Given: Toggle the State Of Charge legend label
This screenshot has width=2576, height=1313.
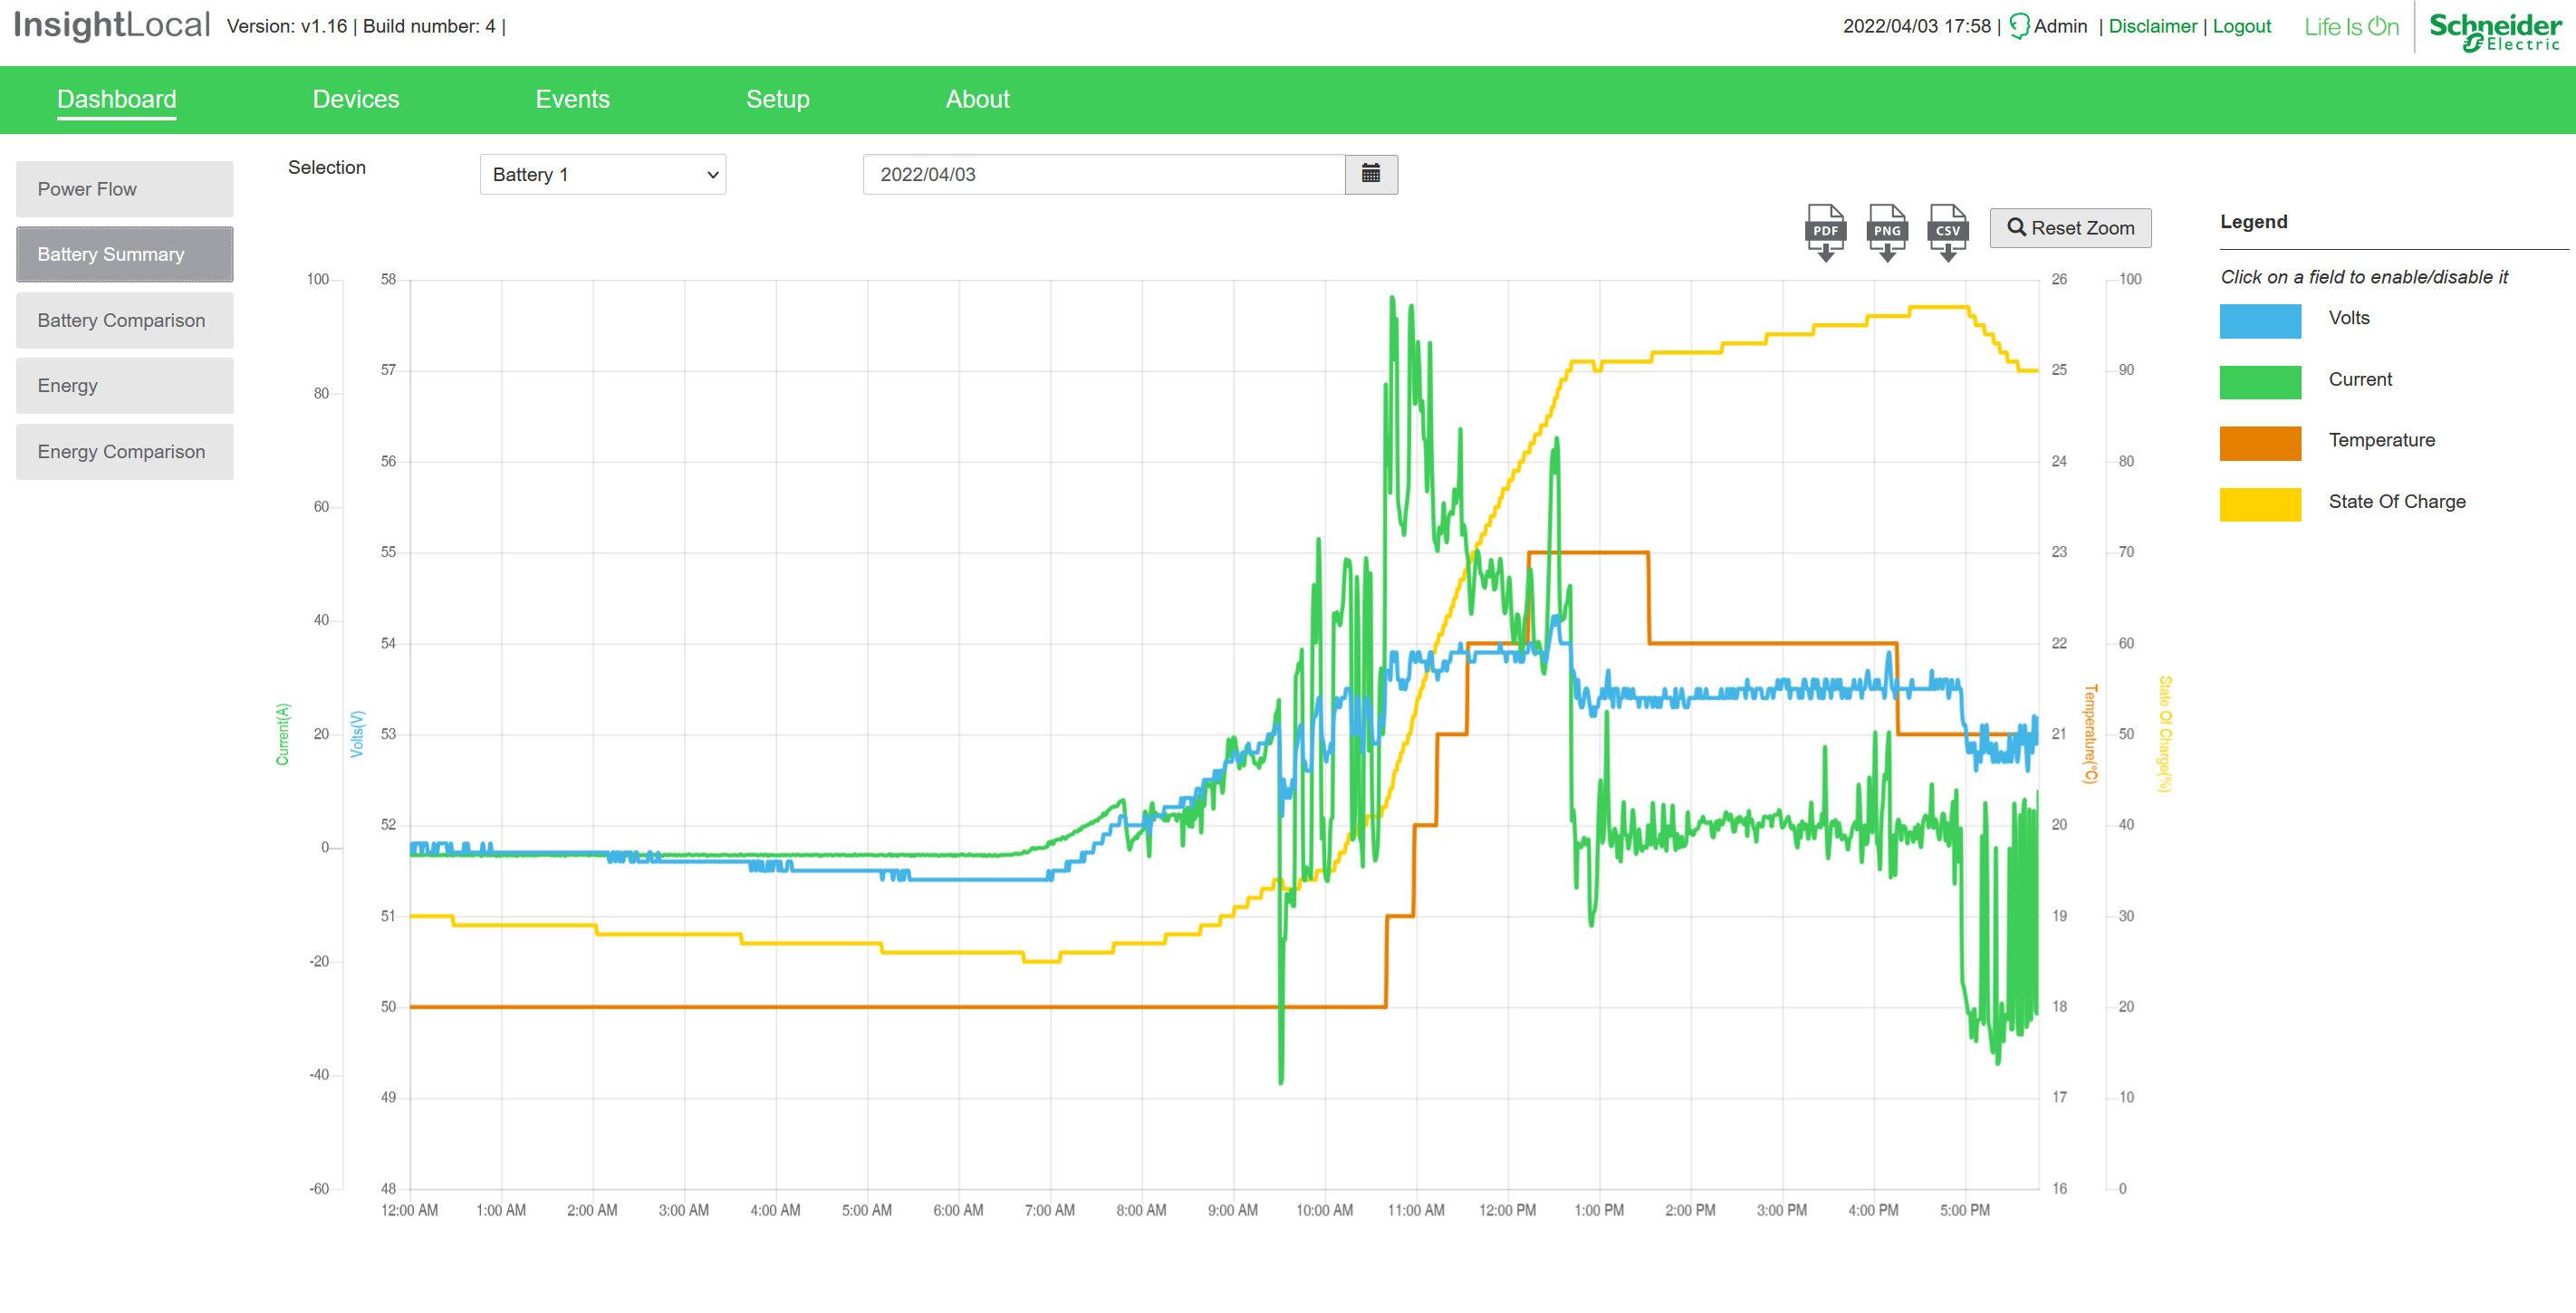Looking at the screenshot, I should tap(2396, 502).
